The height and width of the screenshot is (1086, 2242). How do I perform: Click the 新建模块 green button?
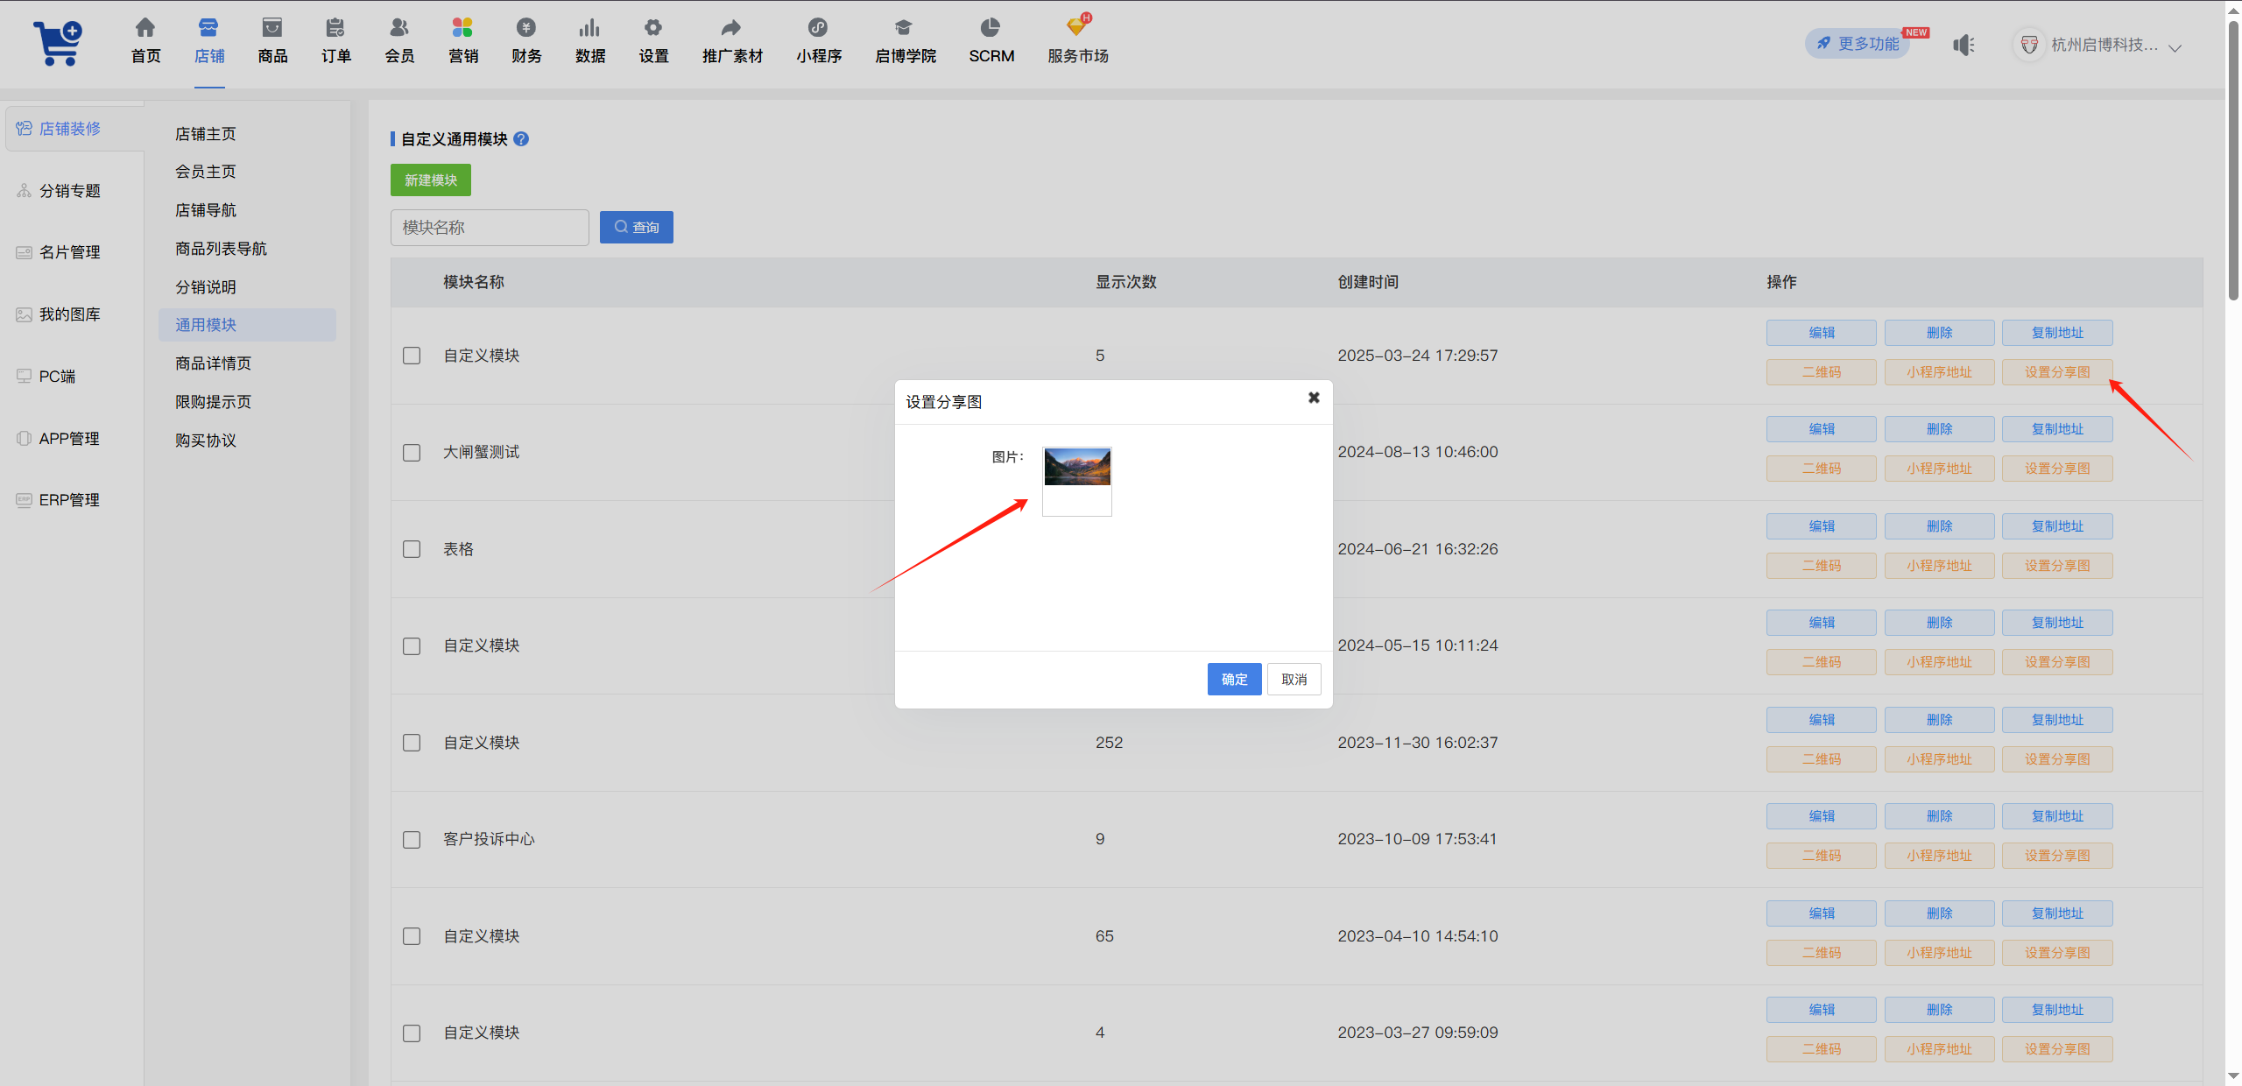tap(431, 180)
